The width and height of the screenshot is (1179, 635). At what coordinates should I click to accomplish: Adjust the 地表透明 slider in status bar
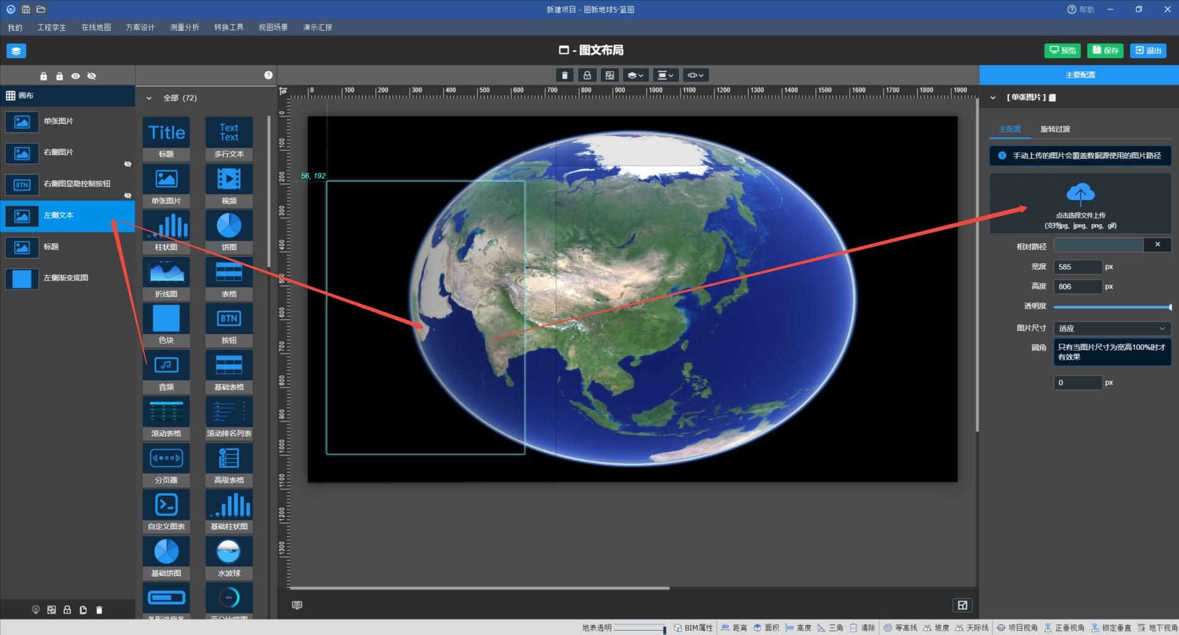640,628
